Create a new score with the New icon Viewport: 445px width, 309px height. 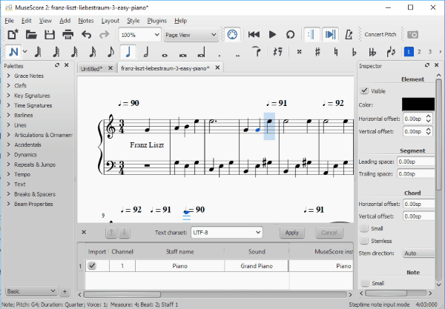coord(13,35)
